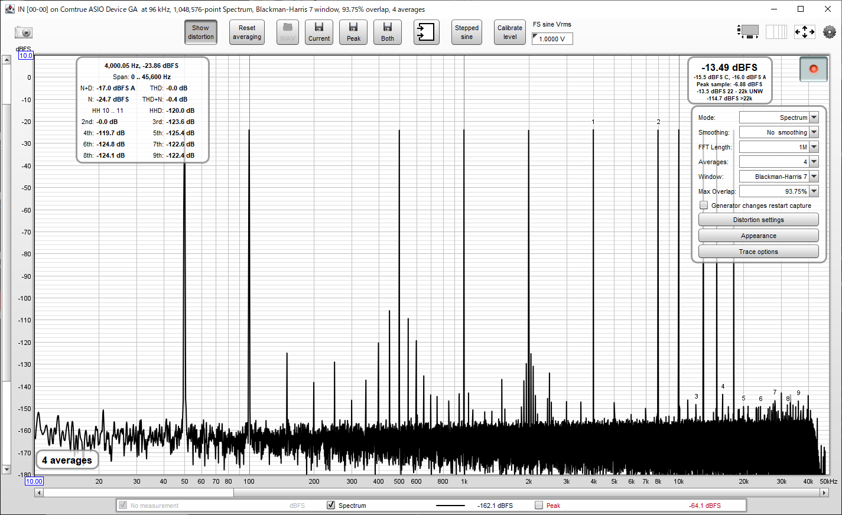
Task: Toggle the Show distortion button
Action: pyautogui.click(x=201, y=32)
